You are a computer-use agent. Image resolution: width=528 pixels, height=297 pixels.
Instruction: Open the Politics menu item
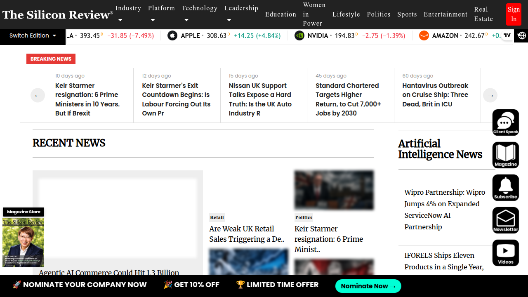click(x=379, y=14)
